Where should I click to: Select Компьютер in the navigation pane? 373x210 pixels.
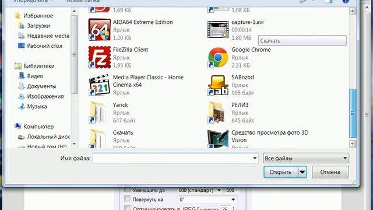point(38,127)
